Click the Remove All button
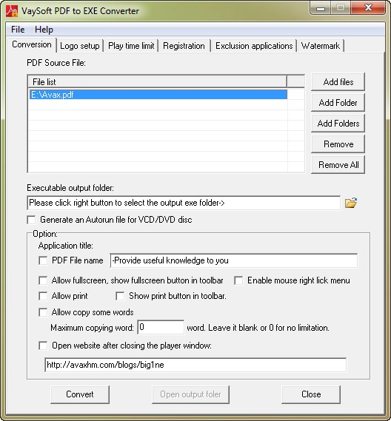This screenshot has height=421, width=391. pos(338,164)
